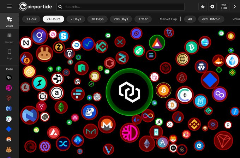
Task: Click the Tezos bubble
Action: coord(169,32)
